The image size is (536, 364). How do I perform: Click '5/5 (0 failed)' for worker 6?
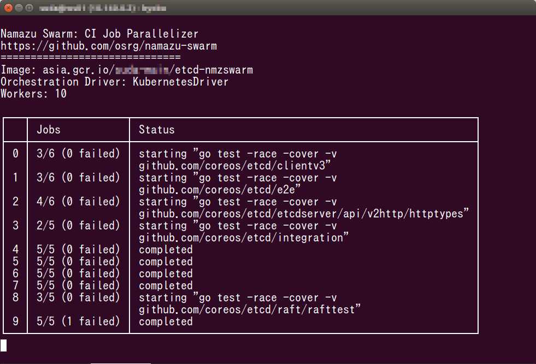point(78,274)
